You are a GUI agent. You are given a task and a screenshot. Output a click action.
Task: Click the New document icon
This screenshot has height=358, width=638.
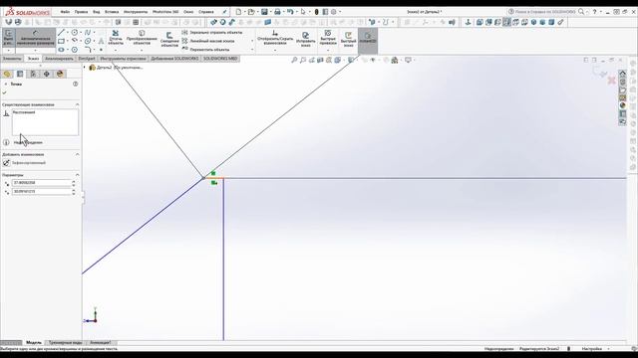pos(239,12)
